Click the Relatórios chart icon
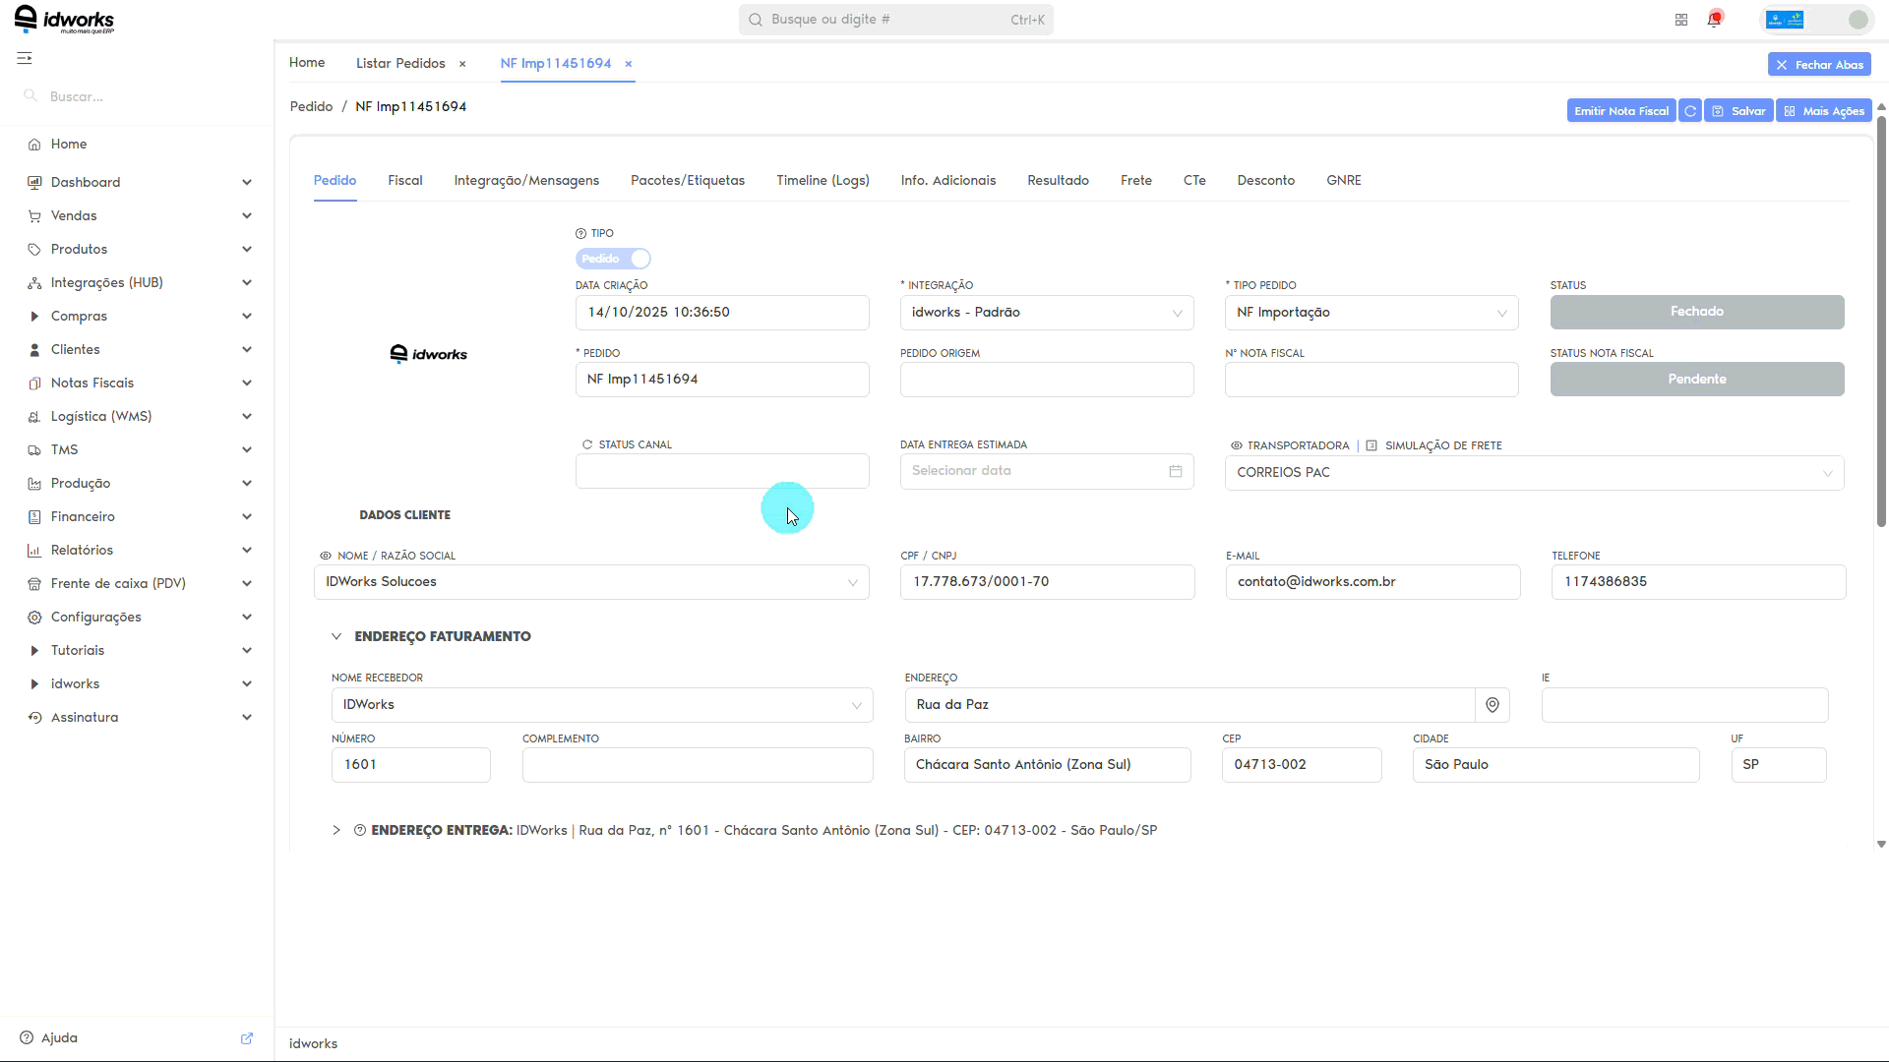This screenshot has height=1062, width=1889. [34, 551]
